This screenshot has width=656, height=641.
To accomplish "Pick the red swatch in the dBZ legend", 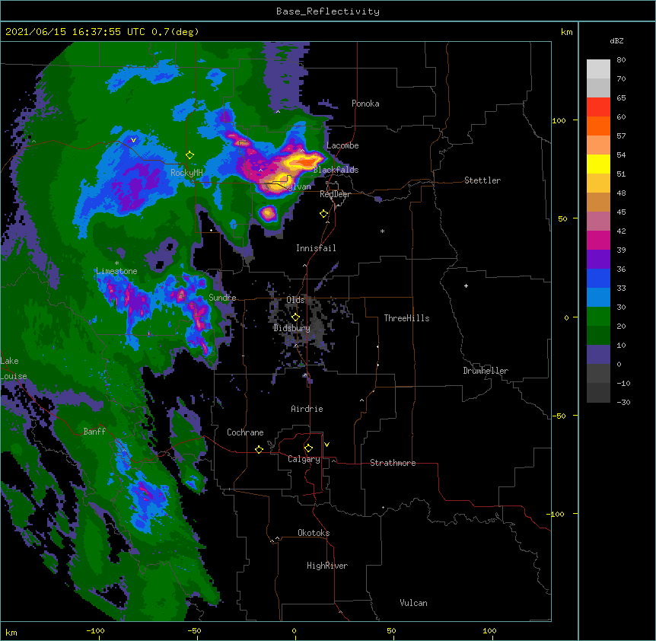I will 598,107.
